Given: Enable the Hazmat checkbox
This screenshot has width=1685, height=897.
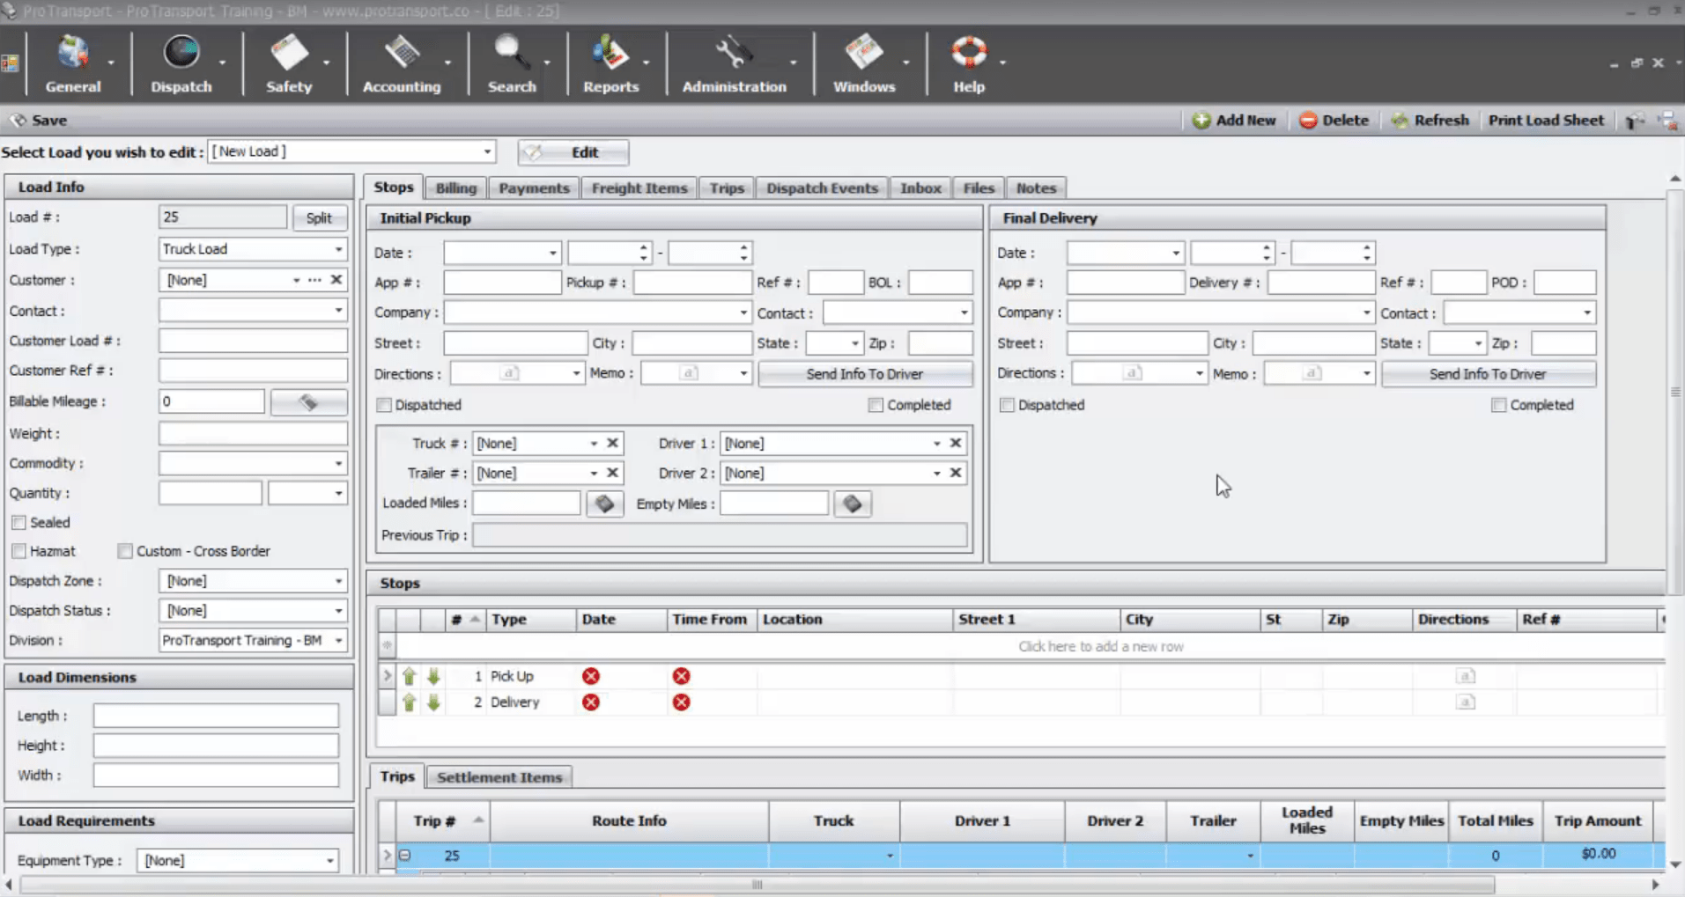Looking at the screenshot, I should (x=18, y=550).
